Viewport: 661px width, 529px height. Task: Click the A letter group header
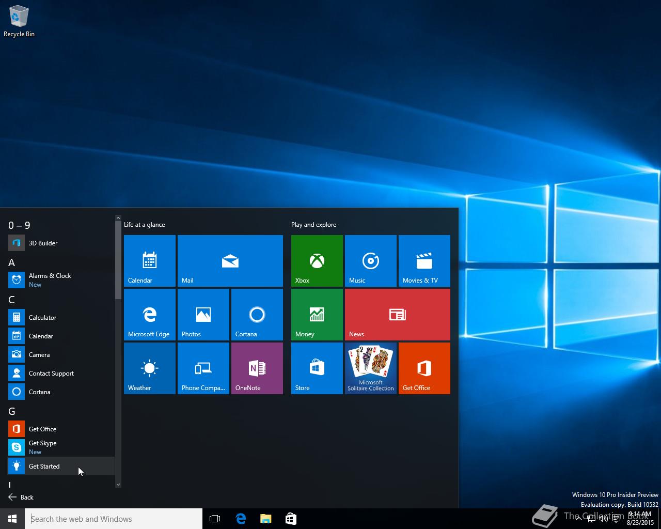[11, 262]
